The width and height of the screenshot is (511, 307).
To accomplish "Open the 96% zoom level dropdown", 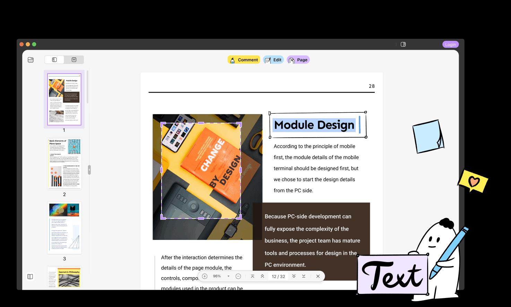I will click(x=221, y=276).
